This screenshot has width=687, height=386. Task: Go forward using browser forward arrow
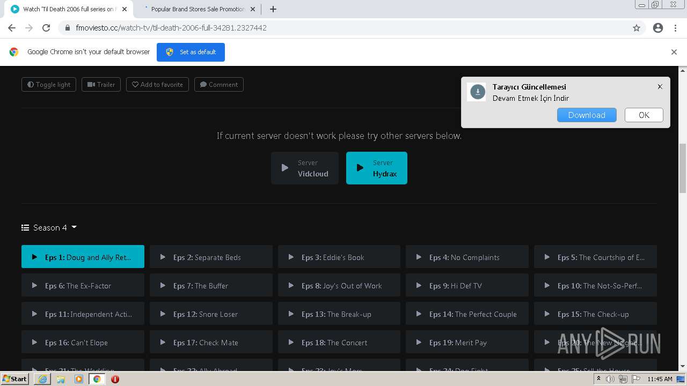[x=29, y=28]
